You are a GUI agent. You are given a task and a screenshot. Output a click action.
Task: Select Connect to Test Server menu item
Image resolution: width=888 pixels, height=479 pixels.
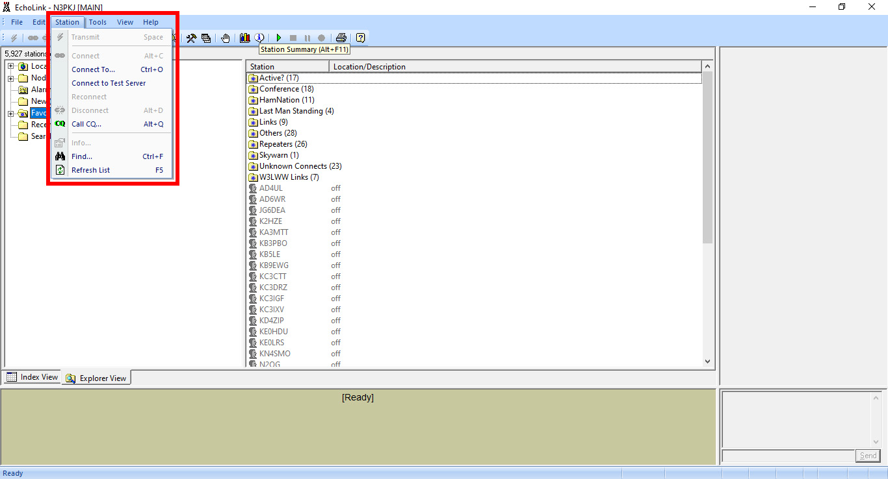pyautogui.click(x=111, y=83)
